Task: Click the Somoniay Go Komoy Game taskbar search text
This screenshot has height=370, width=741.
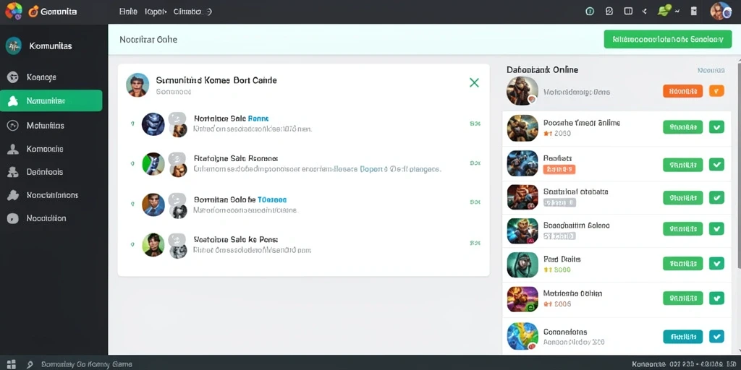Action: click(x=87, y=364)
